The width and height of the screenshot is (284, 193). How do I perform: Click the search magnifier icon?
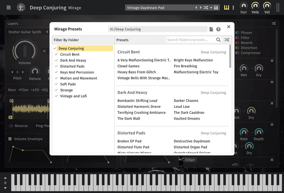click(x=218, y=40)
